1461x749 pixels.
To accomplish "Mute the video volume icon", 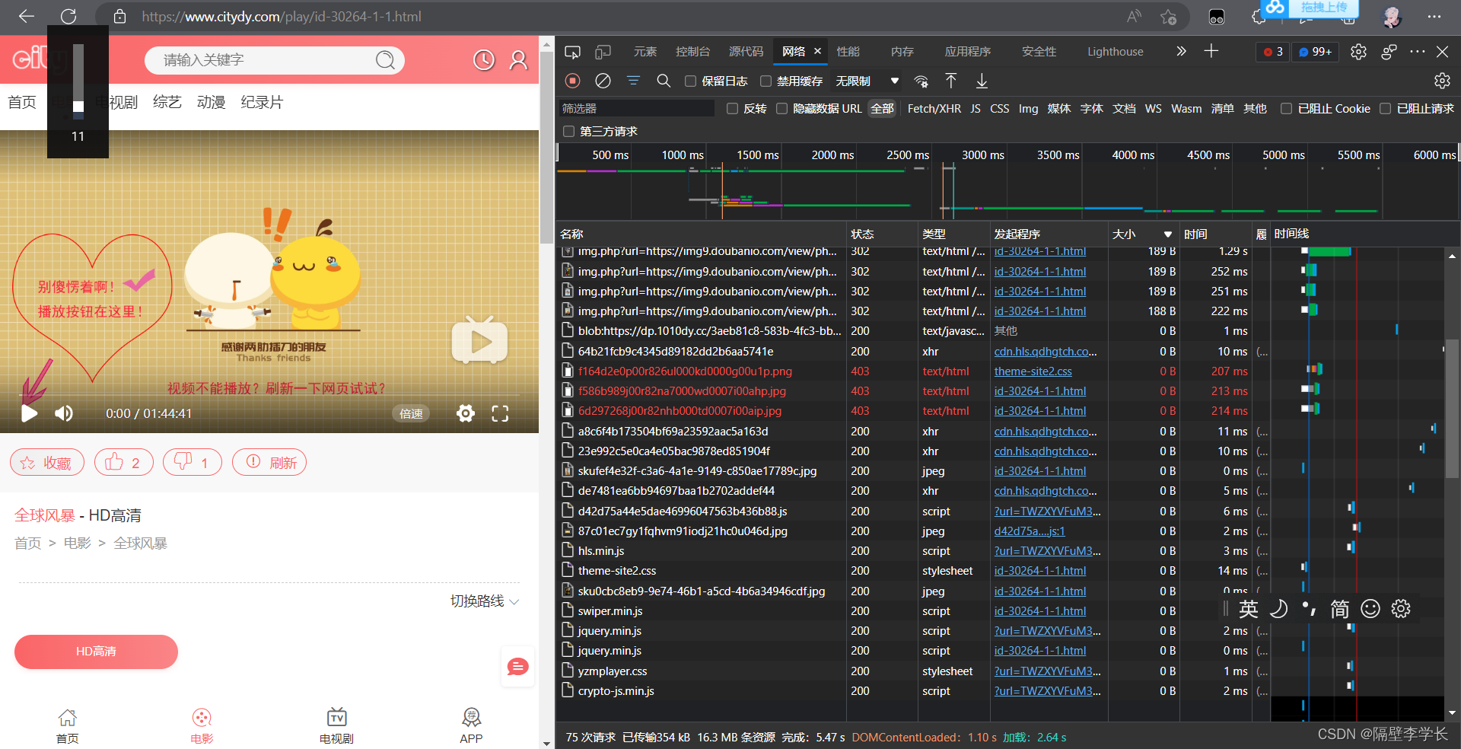I will coord(64,413).
